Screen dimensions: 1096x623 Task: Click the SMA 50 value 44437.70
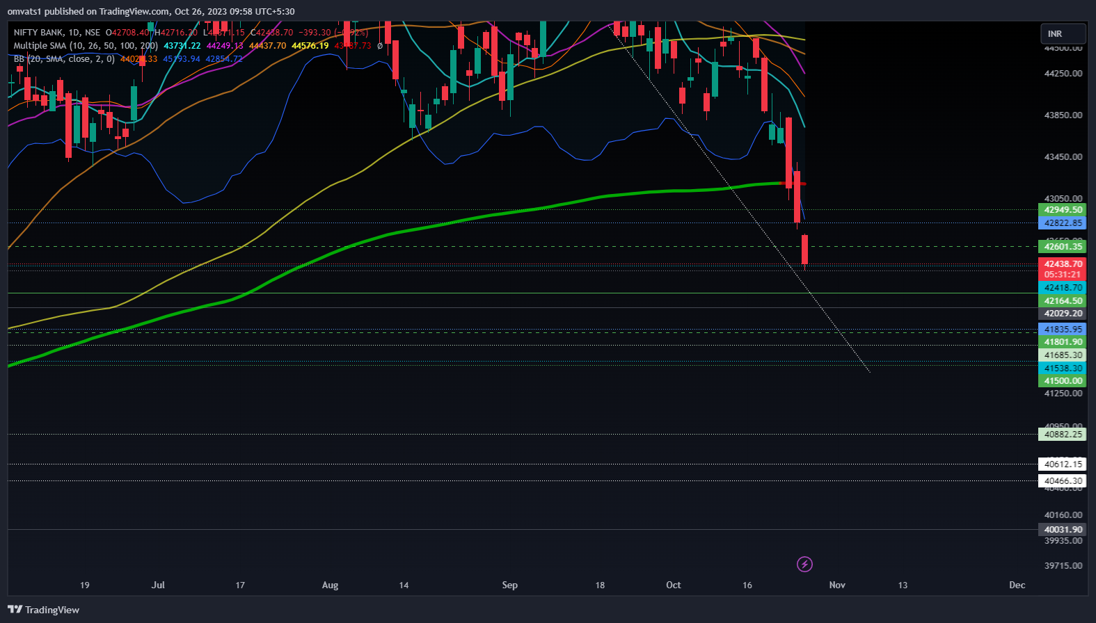click(267, 46)
